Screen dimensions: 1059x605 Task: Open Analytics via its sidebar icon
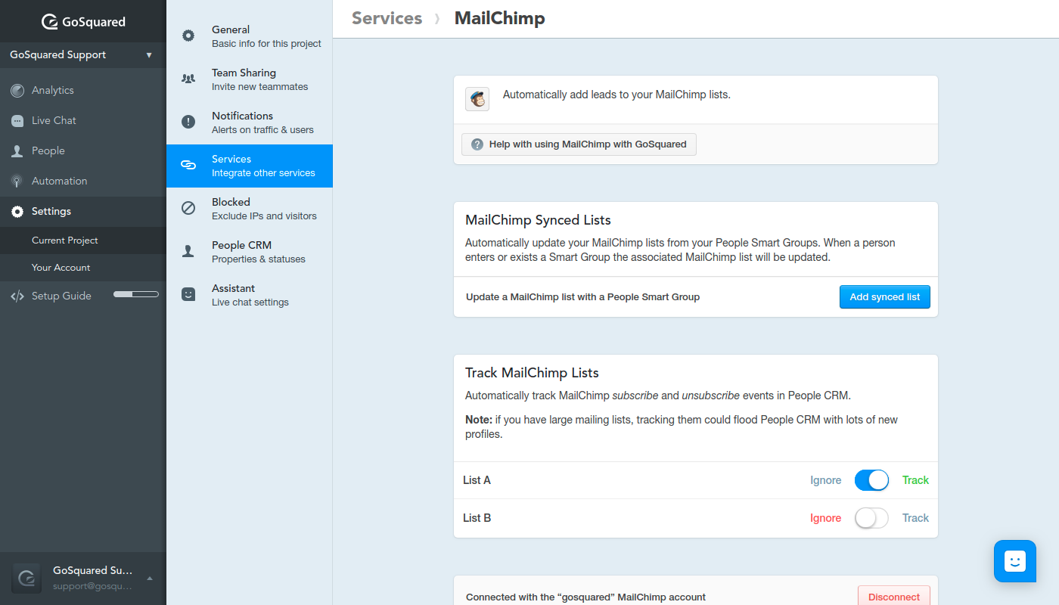tap(17, 91)
